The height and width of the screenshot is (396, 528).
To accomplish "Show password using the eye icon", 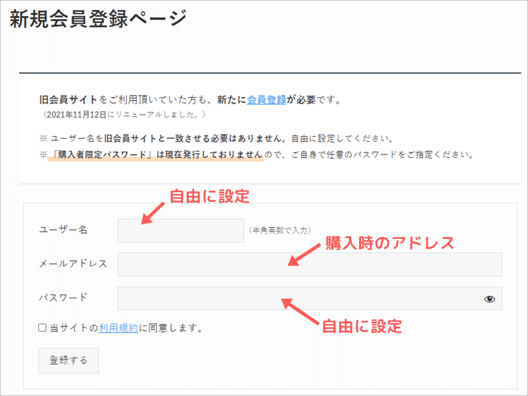I will pos(489,299).
